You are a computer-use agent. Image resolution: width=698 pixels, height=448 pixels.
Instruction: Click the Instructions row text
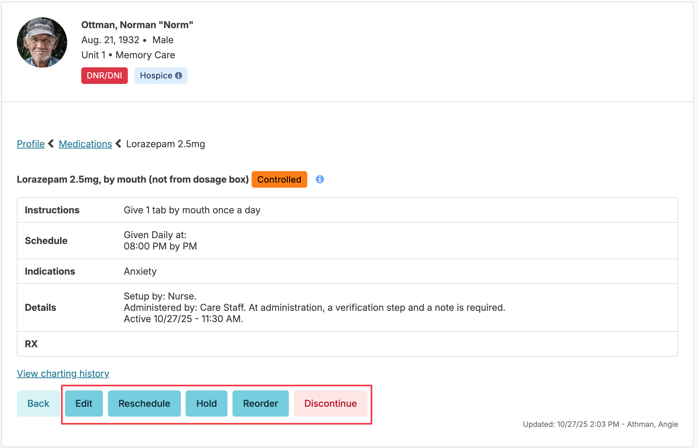[x=192, y=210]
